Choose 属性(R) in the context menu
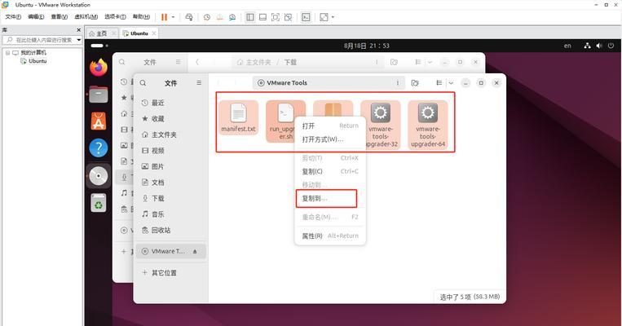Viewport: 622px width, 326px height. click(x=330, y=236)
